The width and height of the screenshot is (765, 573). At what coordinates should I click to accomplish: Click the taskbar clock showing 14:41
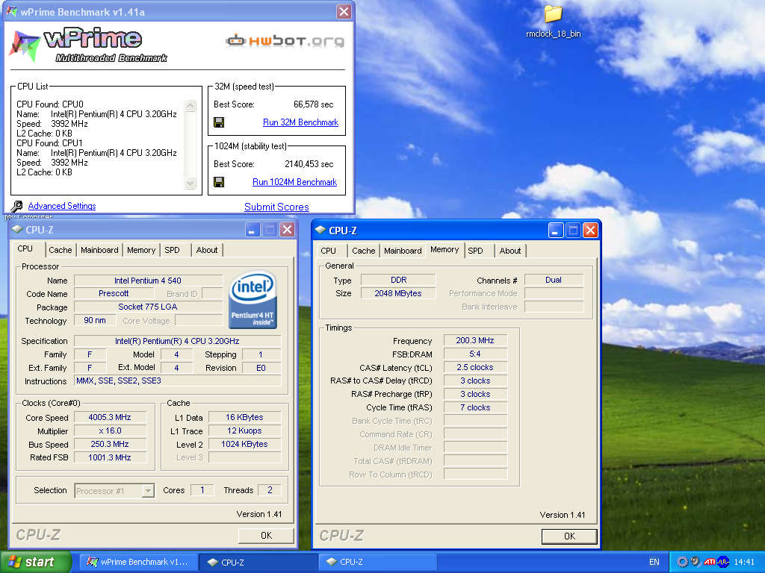[744, 562]
